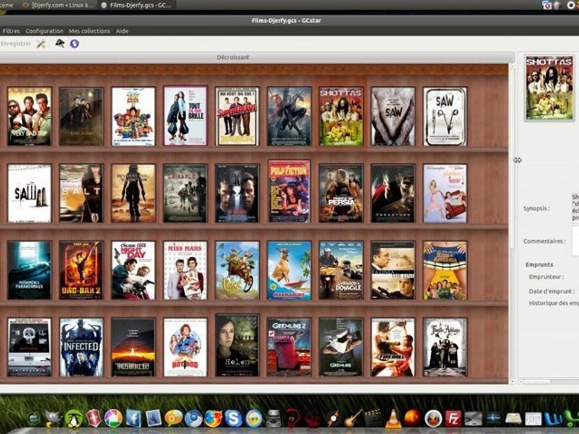579x434 pixels.
Task: Select the Independence Day poster
Action: 133,347
